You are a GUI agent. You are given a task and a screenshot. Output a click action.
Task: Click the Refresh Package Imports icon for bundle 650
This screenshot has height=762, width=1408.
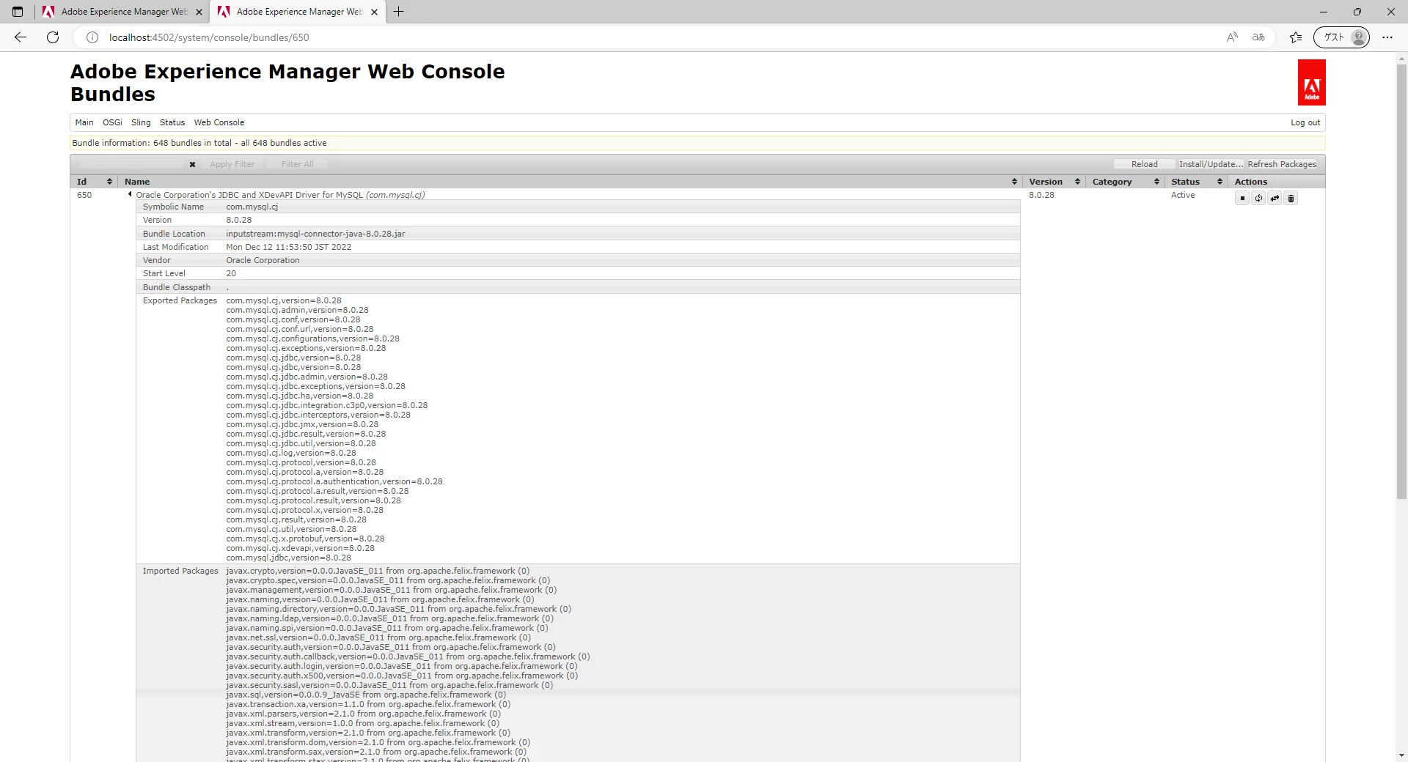(1258, 199)
